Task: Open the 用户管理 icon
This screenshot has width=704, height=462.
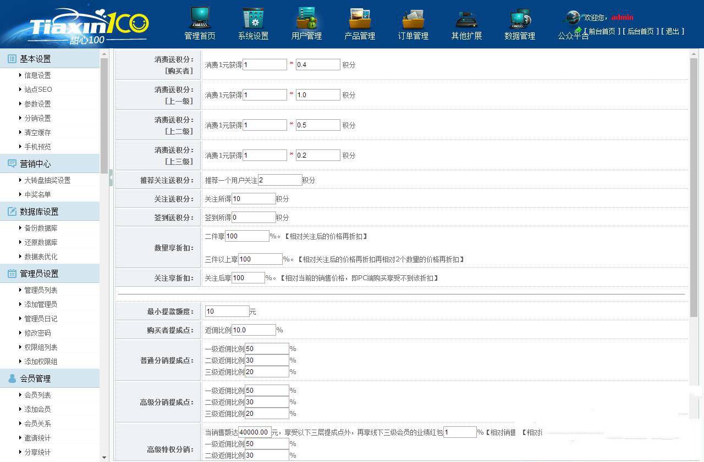Action: point(306,18)
